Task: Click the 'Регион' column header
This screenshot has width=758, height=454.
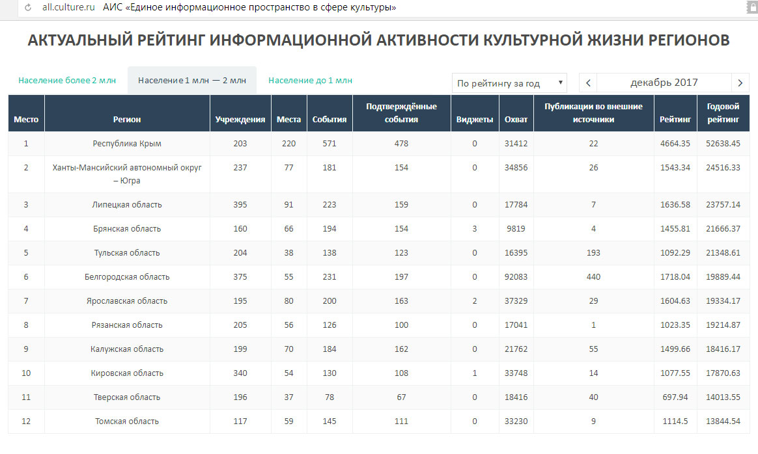Action: click(127, 120)
